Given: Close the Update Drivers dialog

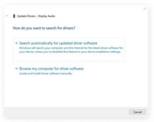Looking at the screenshot, I should coord(145,9).
